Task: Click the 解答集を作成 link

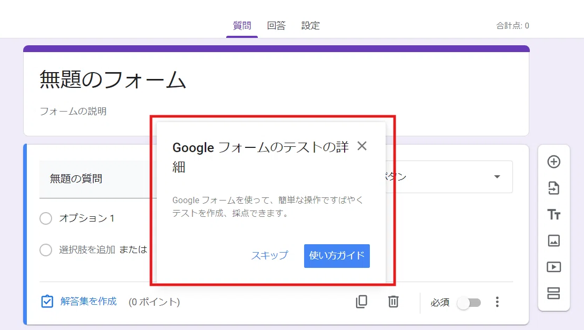Action: coord(88,302)
